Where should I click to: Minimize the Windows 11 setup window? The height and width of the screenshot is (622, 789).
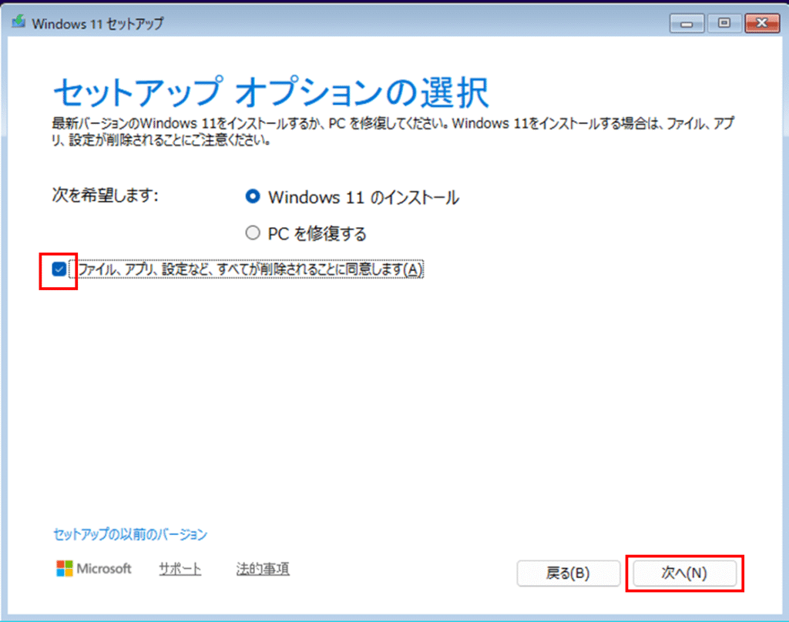coord(687,23)
